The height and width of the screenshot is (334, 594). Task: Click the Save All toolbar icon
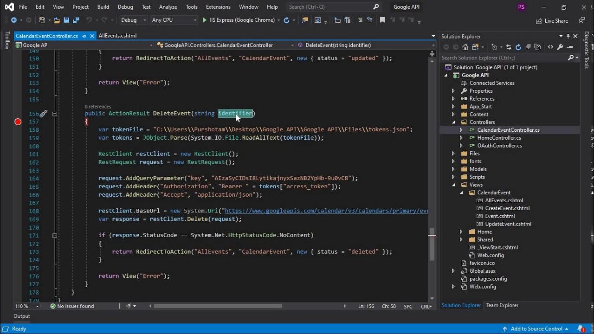point(75,20)
